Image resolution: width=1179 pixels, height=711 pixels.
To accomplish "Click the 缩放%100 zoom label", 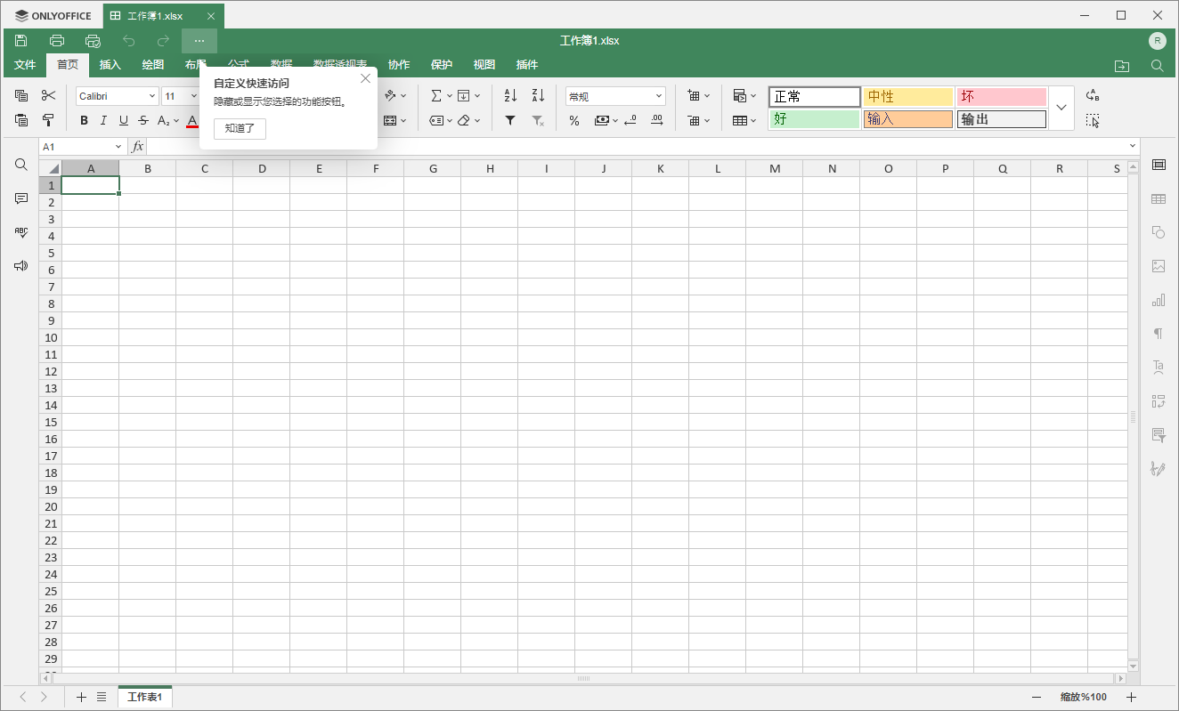I will (x=1084, y=698).
